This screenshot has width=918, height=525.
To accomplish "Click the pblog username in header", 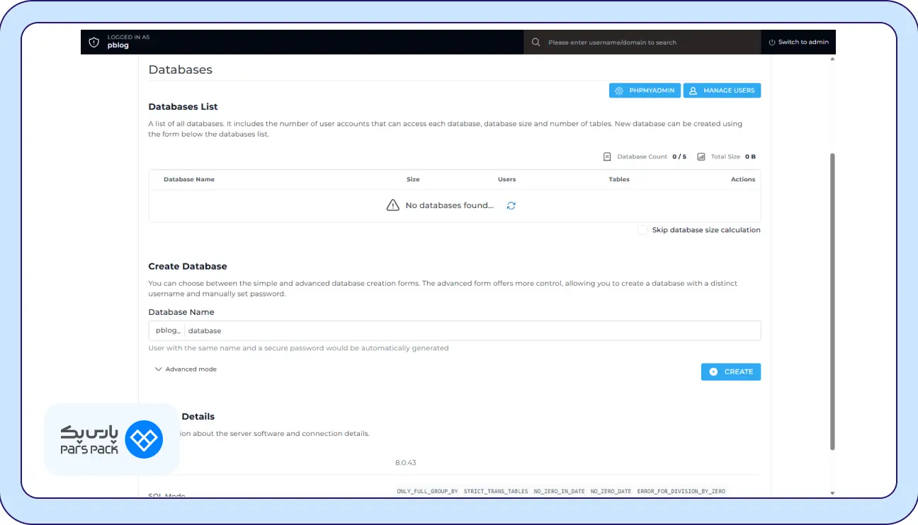I will pyautogui.click(x=118, y=46).
